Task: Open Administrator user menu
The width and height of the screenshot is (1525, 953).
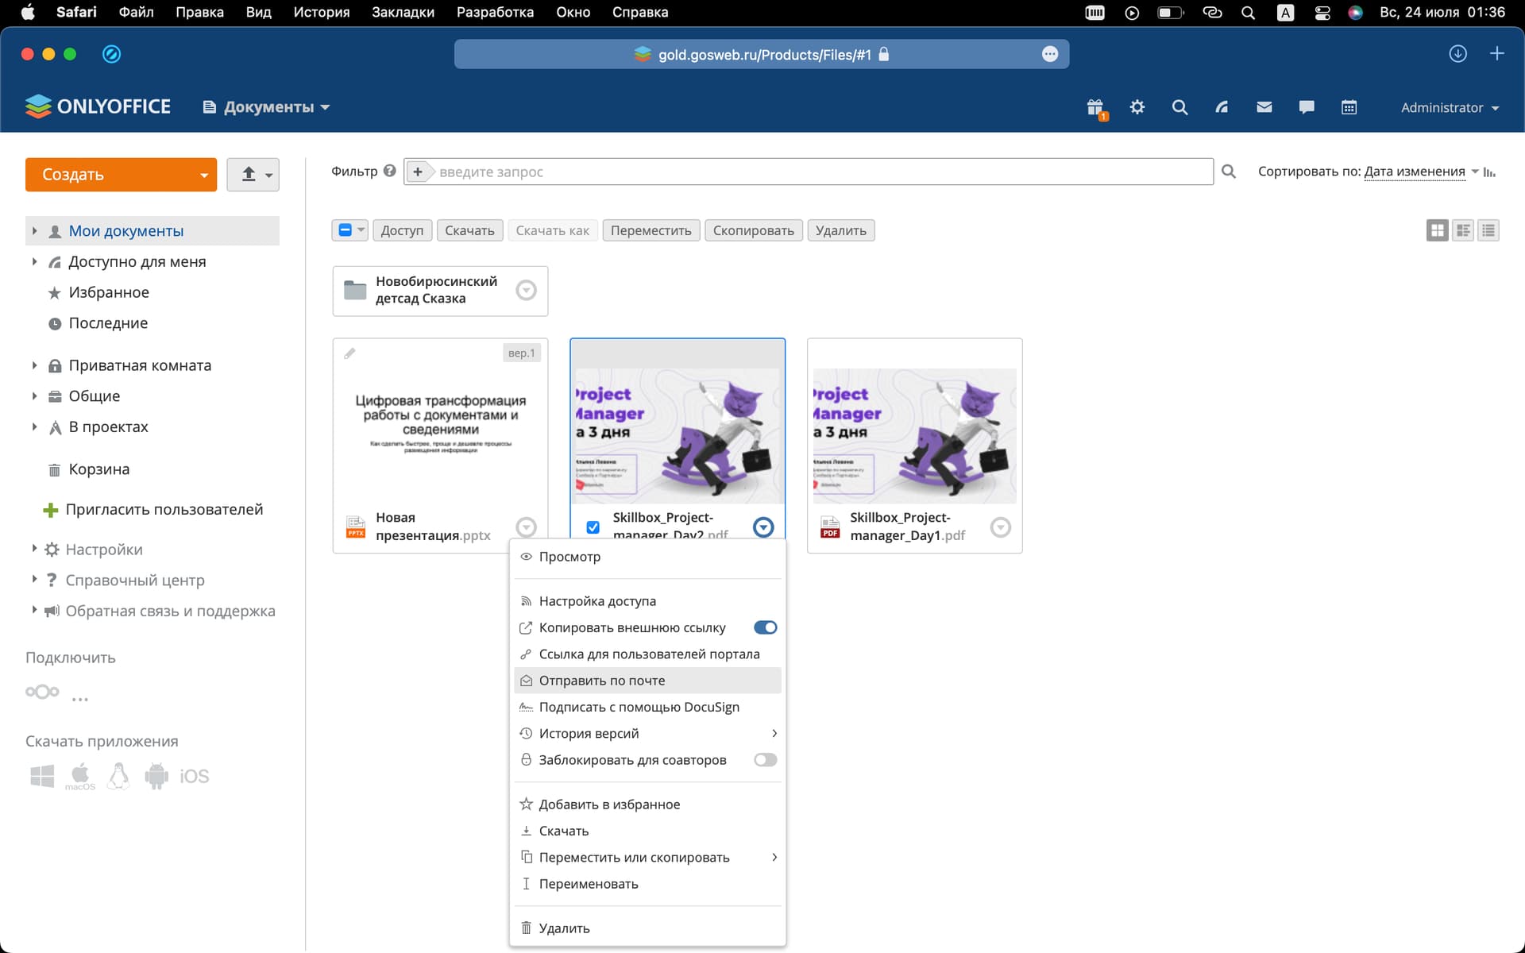Action: [x=1450, y=107]
